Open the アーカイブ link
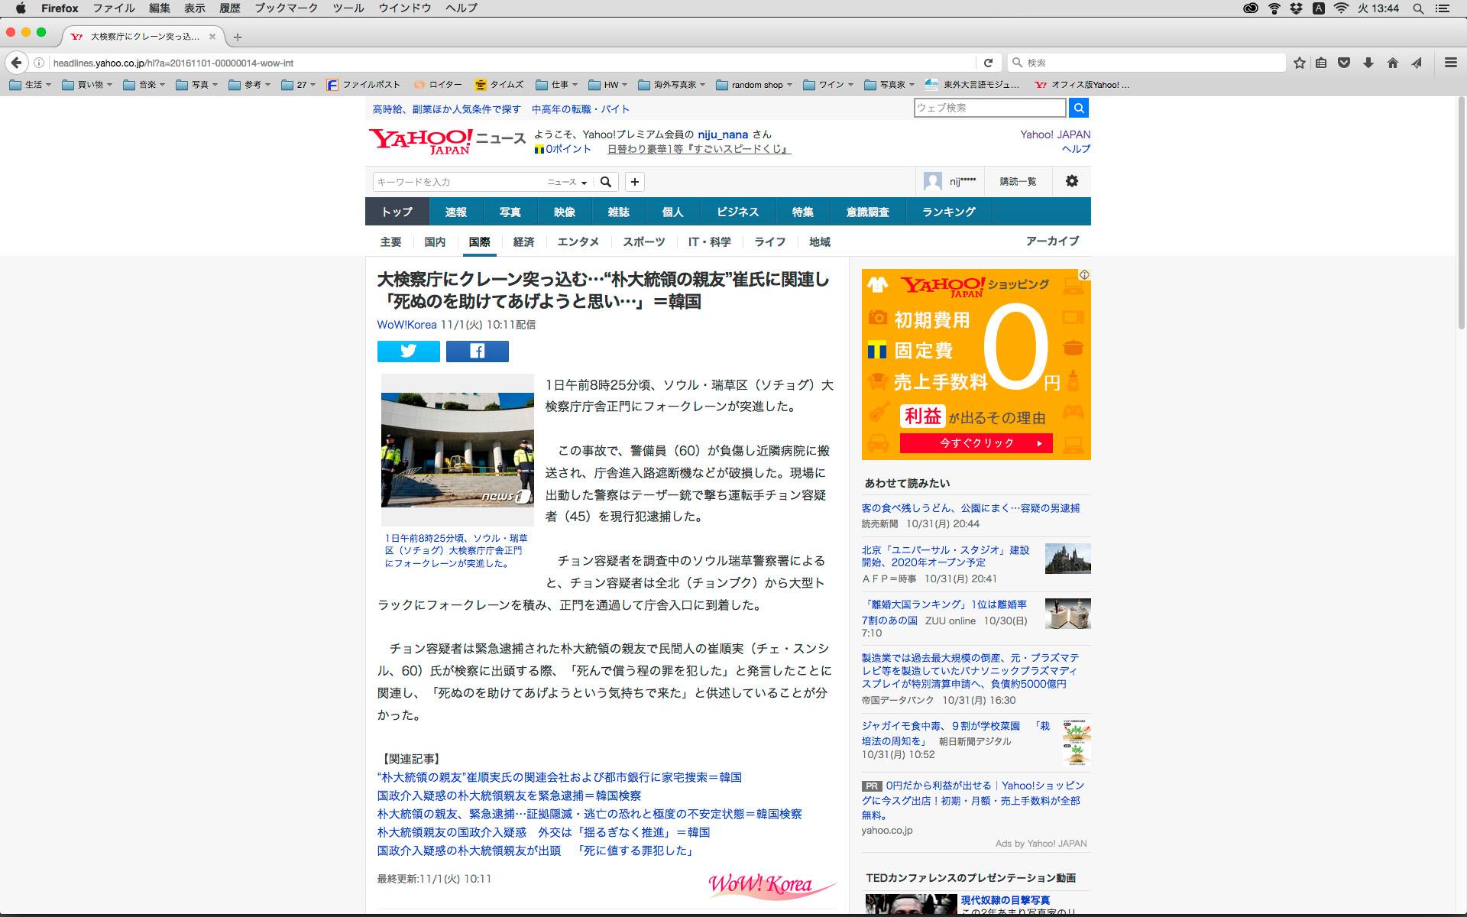This screenshot has height=917, width=1467. 1051,241
